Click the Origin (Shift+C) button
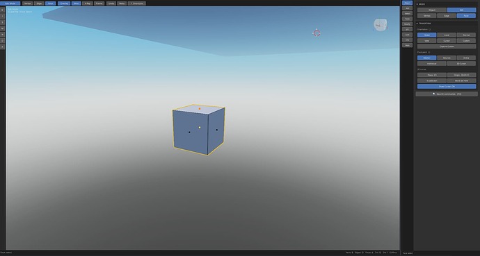480x256 pixels. 462,75
